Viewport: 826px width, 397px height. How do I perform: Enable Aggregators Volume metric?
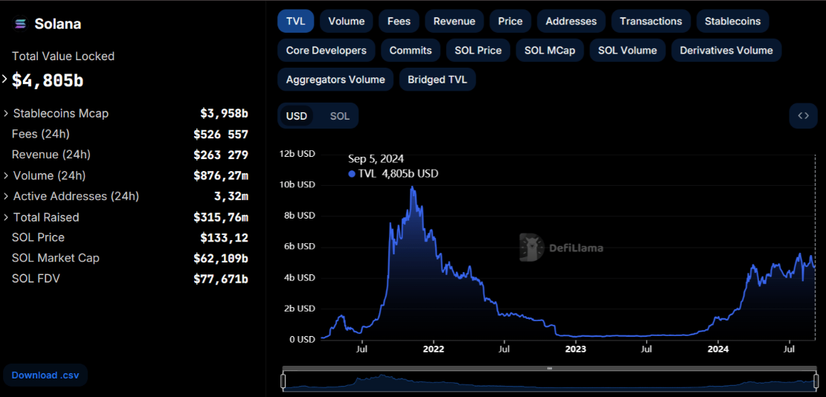click(x=335, y=80)
